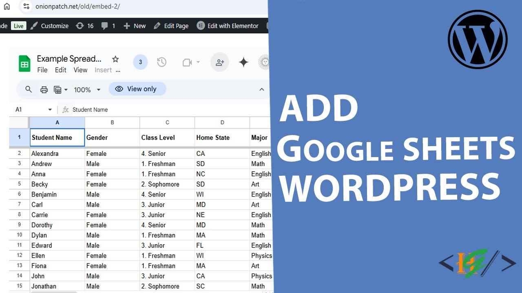This screenshot has height=293, width=522.
Task: Click the cell containing Fiona
Action: 57,266
